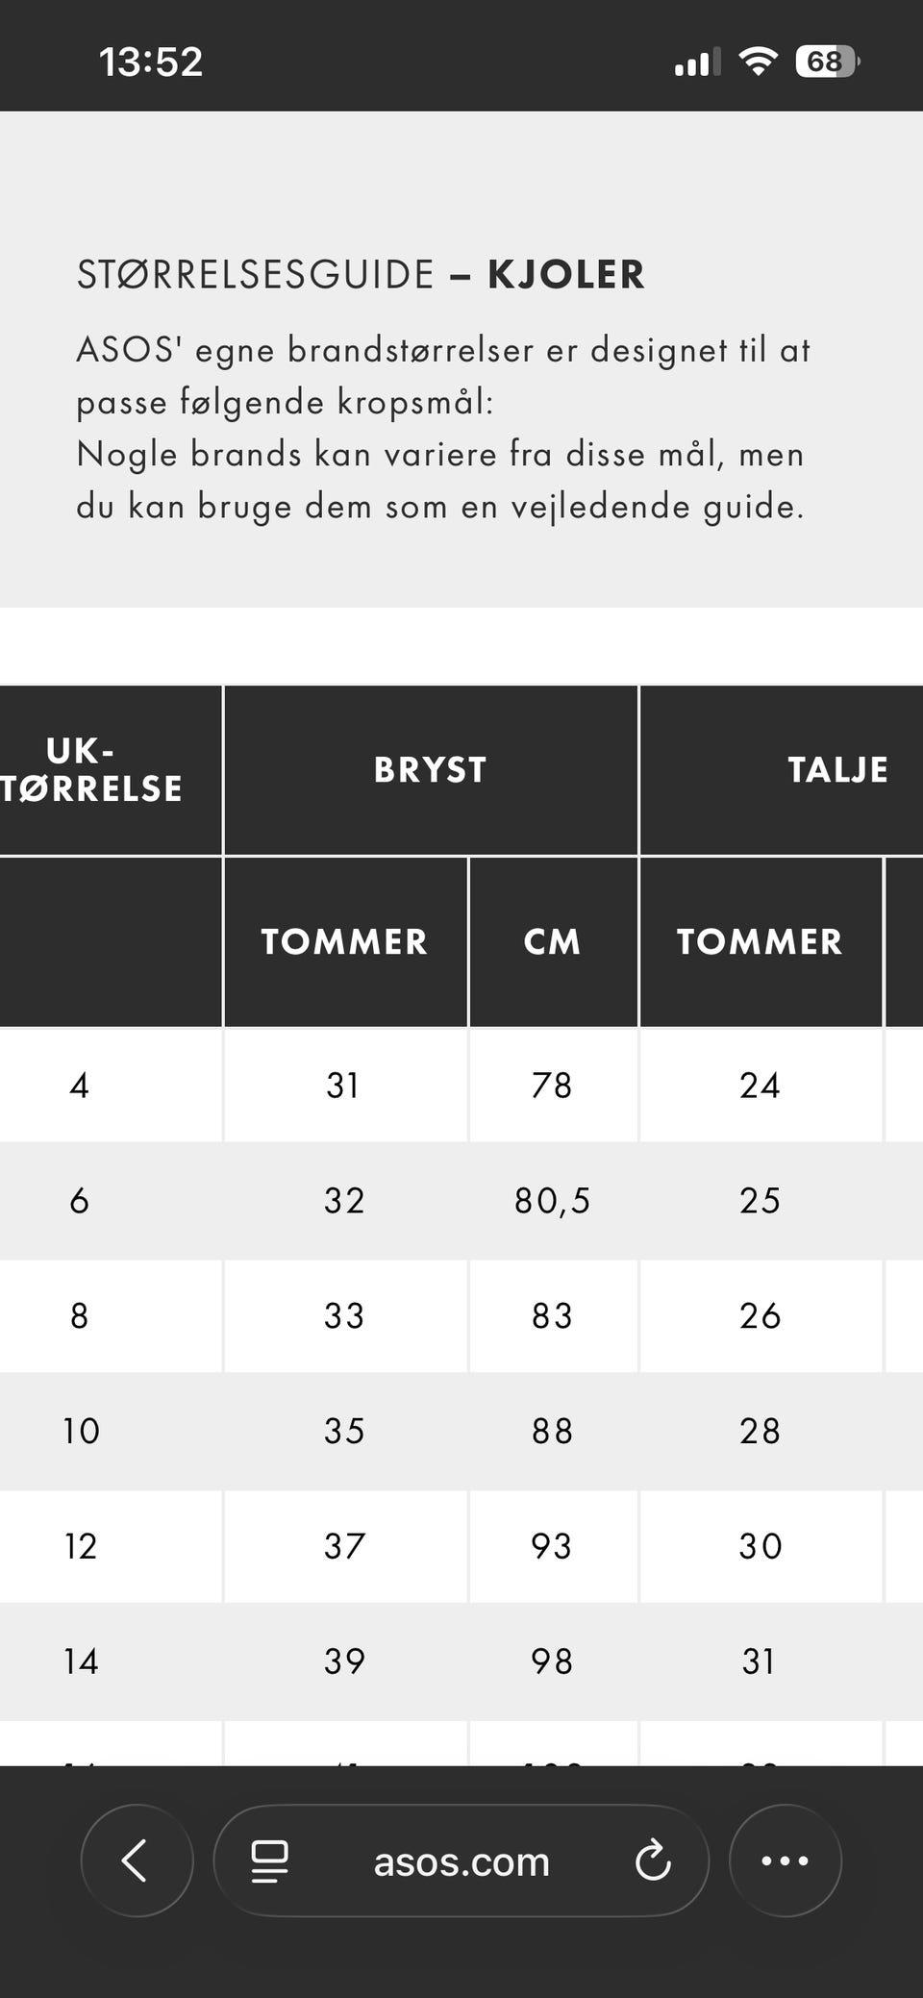Tap the TOMMER subheader under Bryst

pyautogui.click(x=344, y=941)
